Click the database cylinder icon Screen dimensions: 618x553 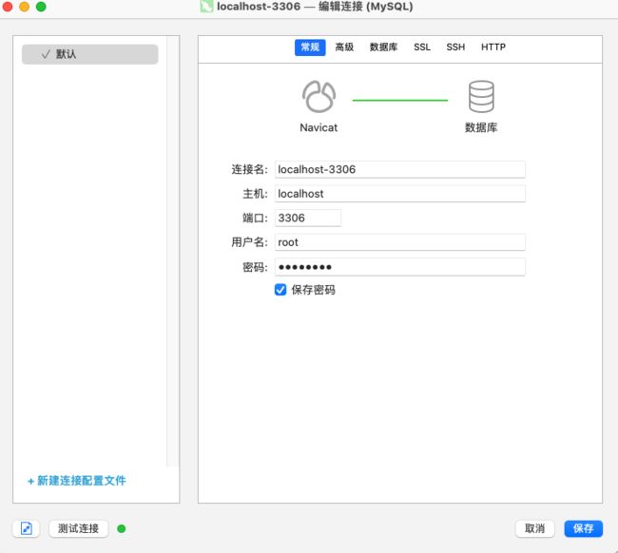click(481, 97)
